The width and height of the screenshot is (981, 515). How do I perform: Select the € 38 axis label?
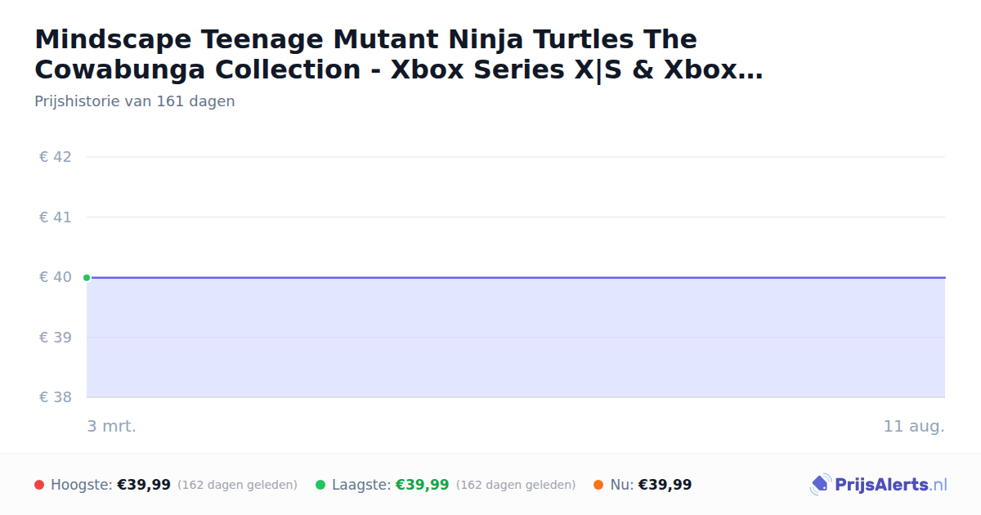[56, 397]
